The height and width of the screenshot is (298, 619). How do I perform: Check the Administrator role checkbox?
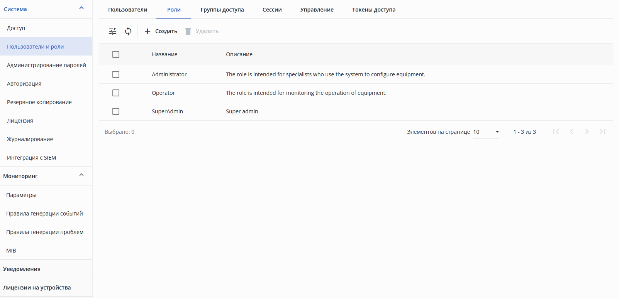coord(116,74)
